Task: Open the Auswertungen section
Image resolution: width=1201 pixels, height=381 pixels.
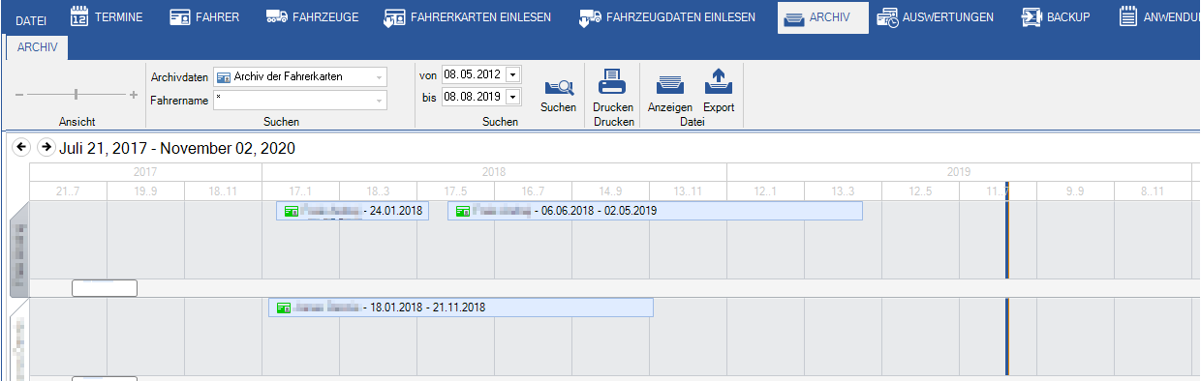Action: click(x=936, y=17)
